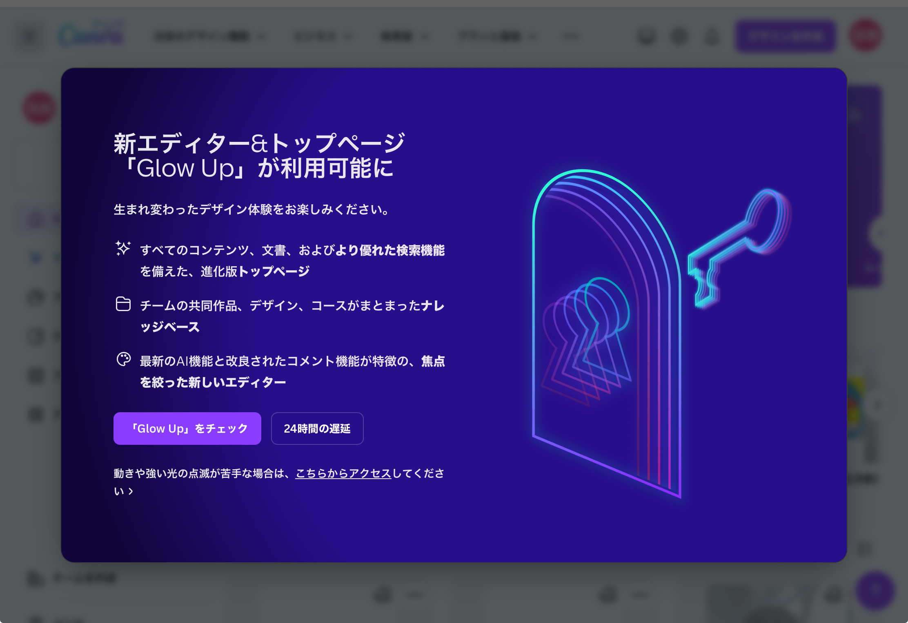
Task: Click the text 生まれ変わったデザイン体験をお楽しみください。
Action: coord(252,210)
